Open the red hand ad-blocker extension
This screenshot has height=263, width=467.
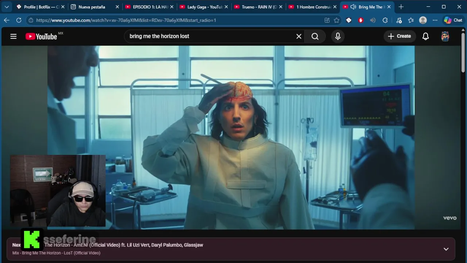[x=361, y=20]
